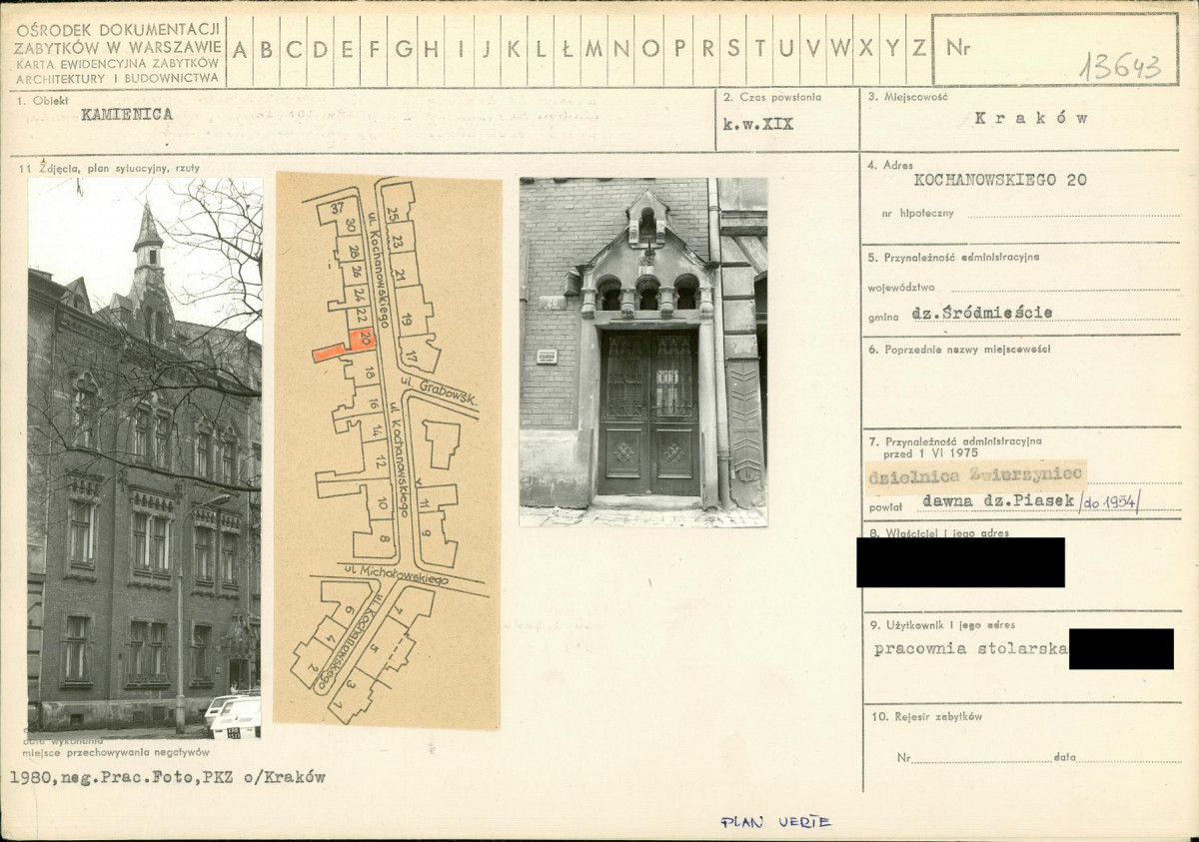This screenshot has height=842, width=1199.
Task: Click the caption '1980,neg.Prac.Foto,PKZ o/Kraków'
Action: (x=168, y=777)
